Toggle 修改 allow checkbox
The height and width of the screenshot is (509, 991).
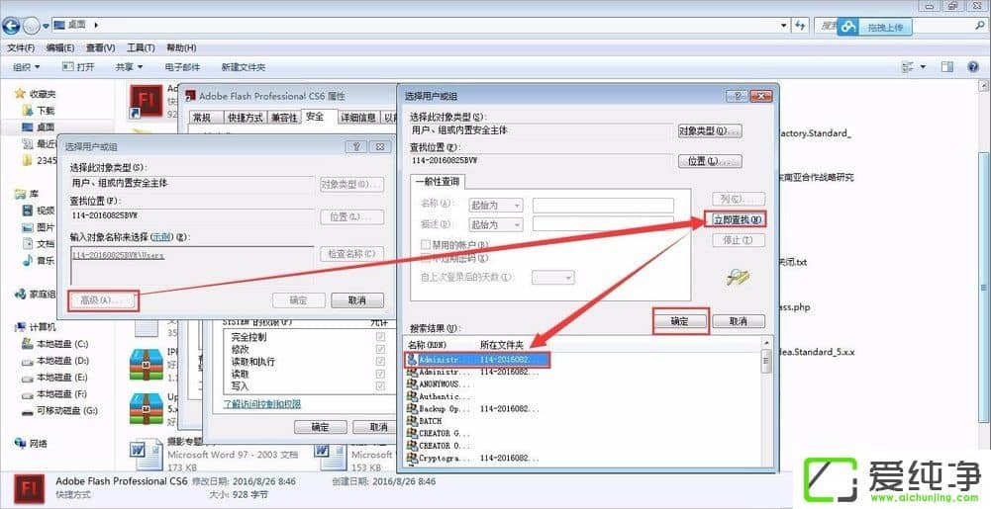pos(380,349)
